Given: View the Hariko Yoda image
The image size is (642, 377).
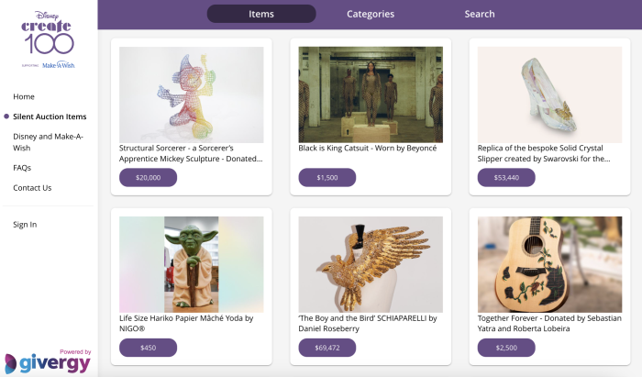Looking at the screenshot, I should click(191, 264).
